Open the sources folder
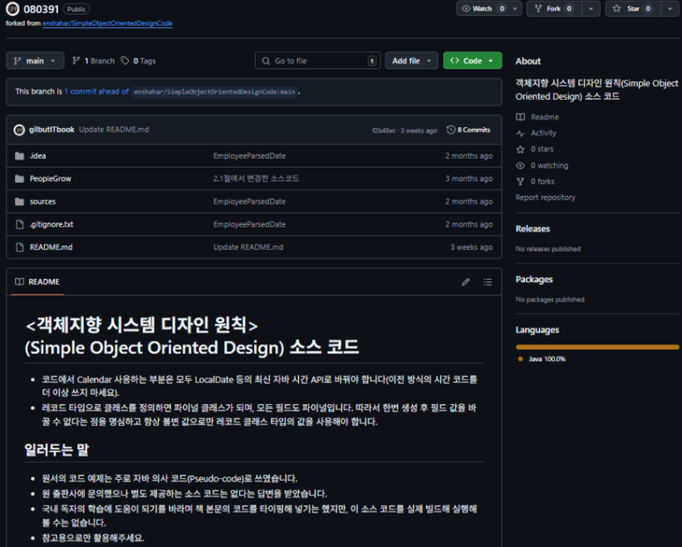The height and width of the screenshot is (547, 682). (x=42, y=202)
